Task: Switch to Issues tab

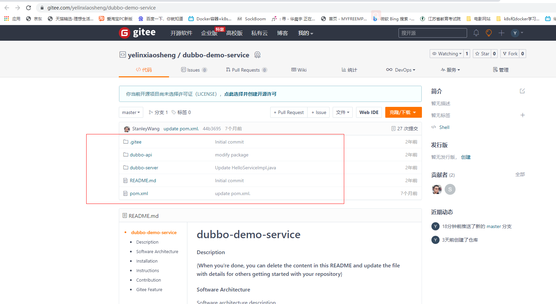Action: [x=194, y=70]
